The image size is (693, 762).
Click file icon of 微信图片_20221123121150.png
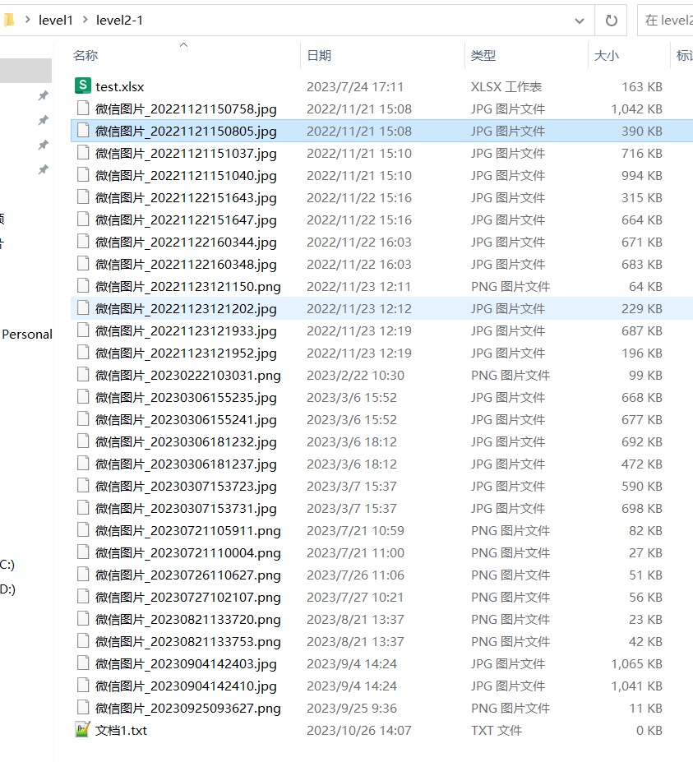pos(83,286)
